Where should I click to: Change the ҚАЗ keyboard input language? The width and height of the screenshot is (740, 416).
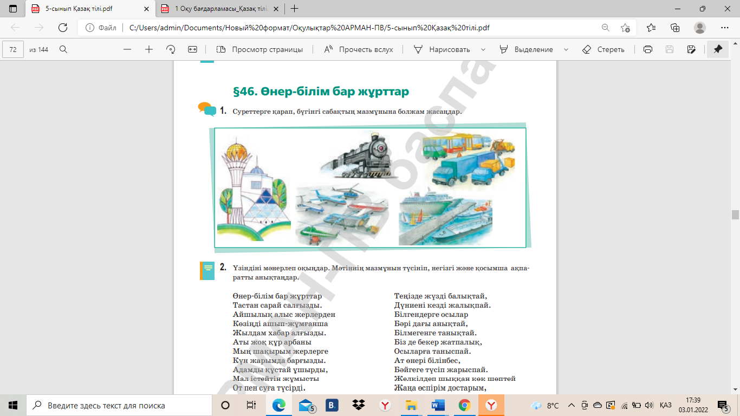point(666,405)
